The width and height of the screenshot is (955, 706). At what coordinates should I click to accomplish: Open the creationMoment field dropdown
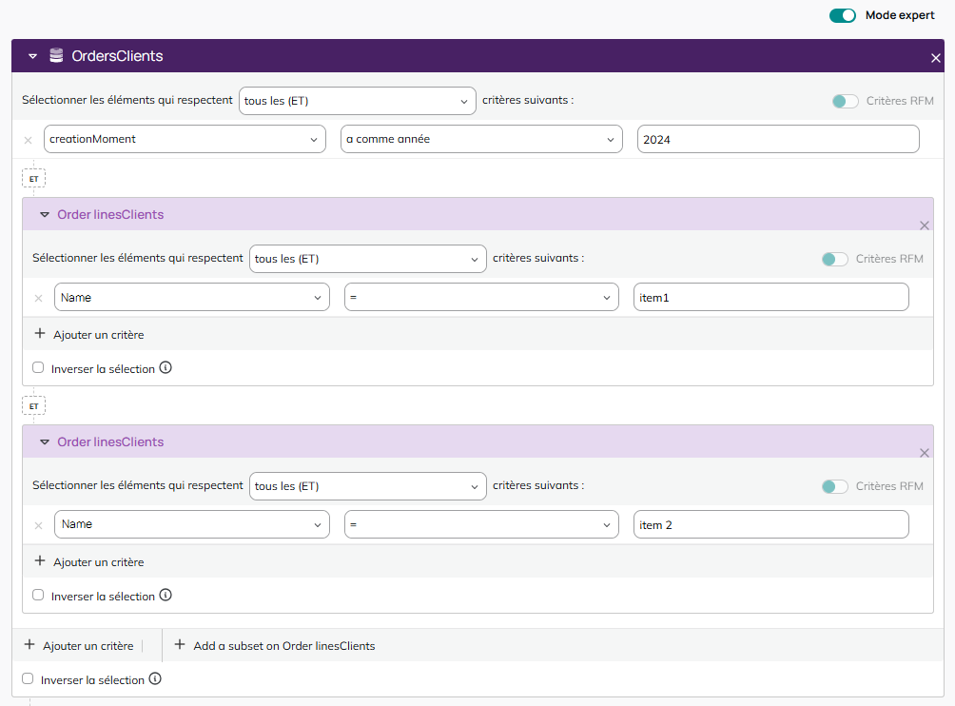[x=185, y=139]
